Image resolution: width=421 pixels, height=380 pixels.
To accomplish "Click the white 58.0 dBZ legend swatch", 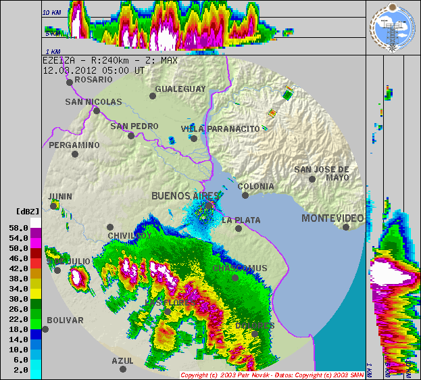I will click(36, 222).
